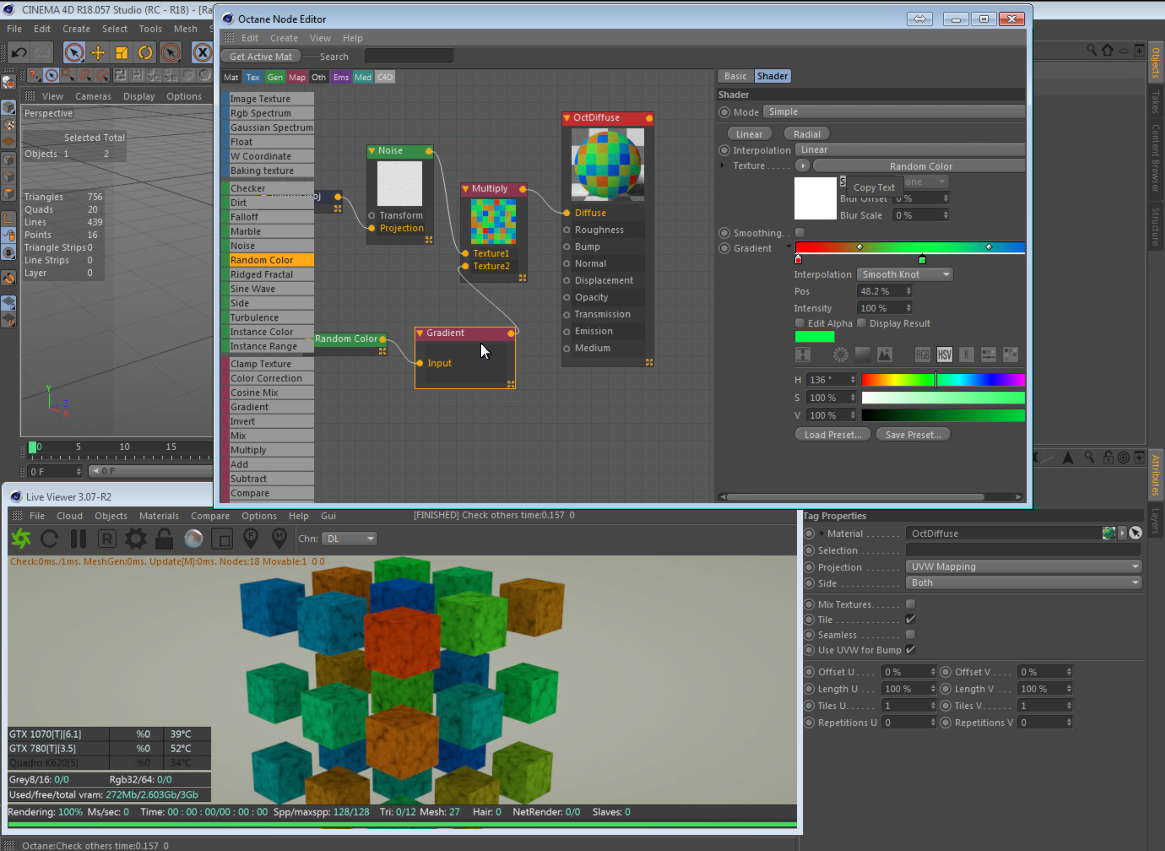
Task: Toggle the Edit Alpha checkbox
Action: click(800, 323)
